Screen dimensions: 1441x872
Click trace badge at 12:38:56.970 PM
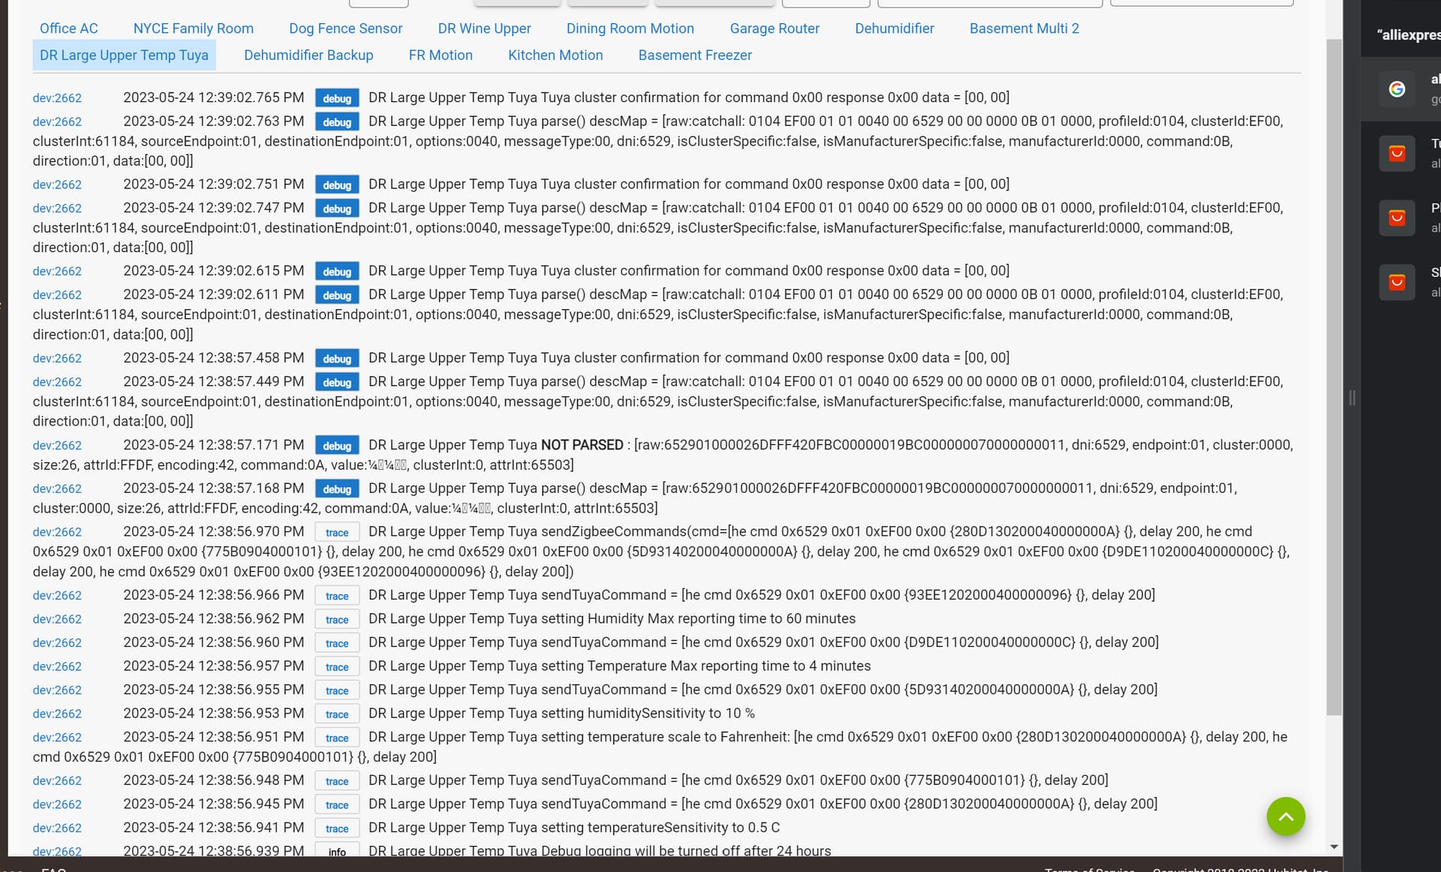pos(337,532)
